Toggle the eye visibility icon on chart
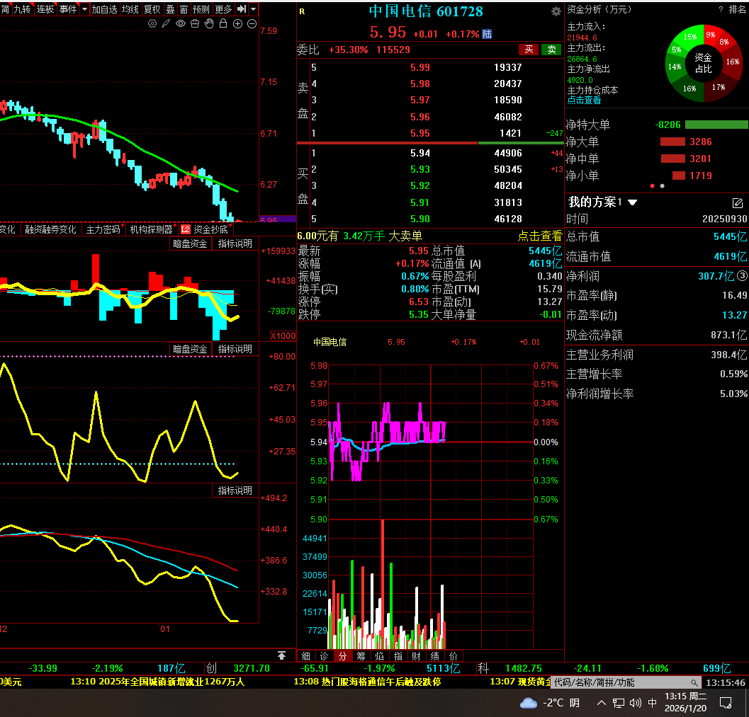Screen dimensions: 749x717 tap(181, 23)
